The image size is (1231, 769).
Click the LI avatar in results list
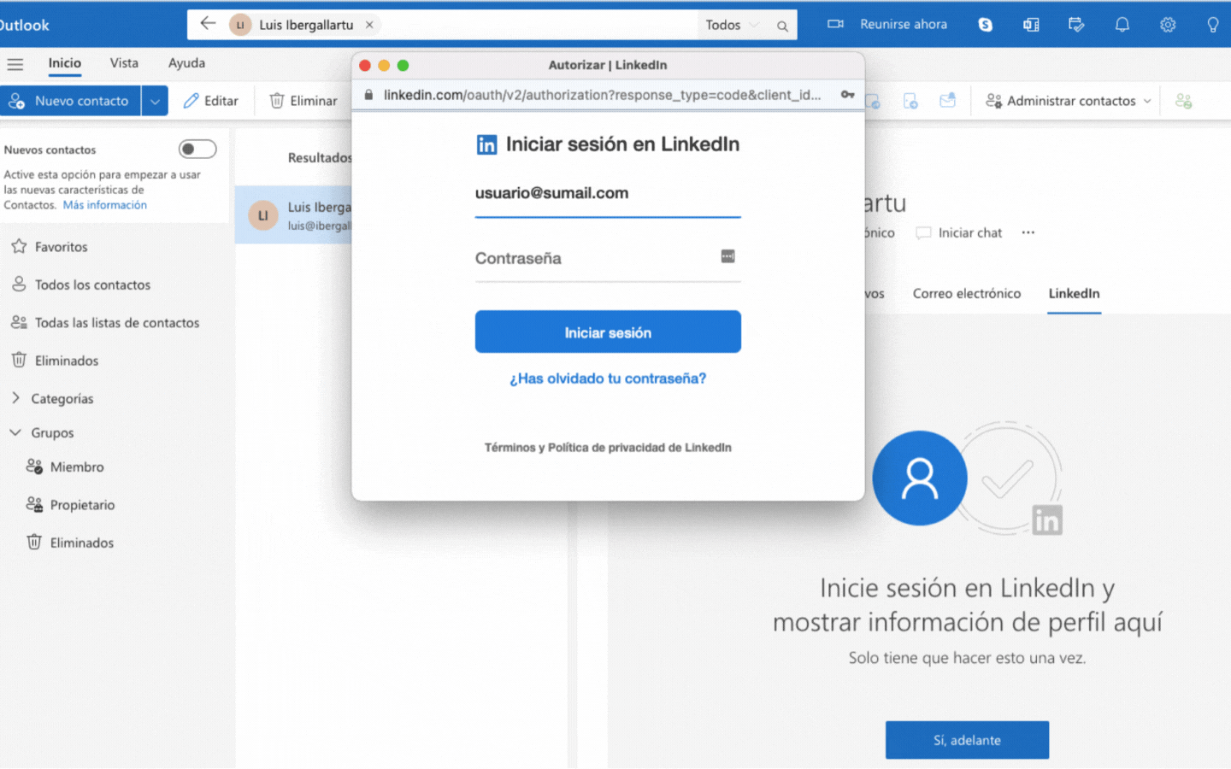263,215
